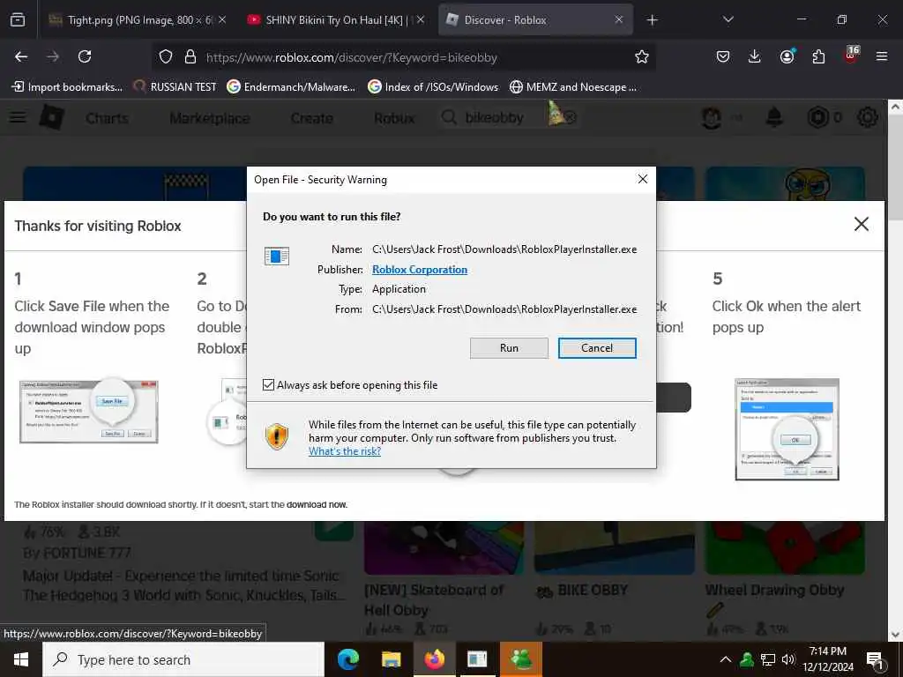Open Firefox from the taskbar
Screen dimensions: 903x677
tap(434, 659)
